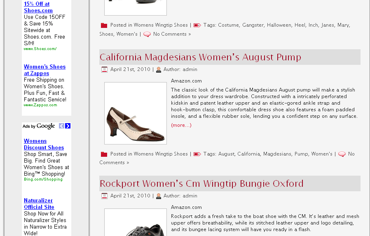Open Womens Wingtip Shoes category in the August Pump footer

click(161, 154)
